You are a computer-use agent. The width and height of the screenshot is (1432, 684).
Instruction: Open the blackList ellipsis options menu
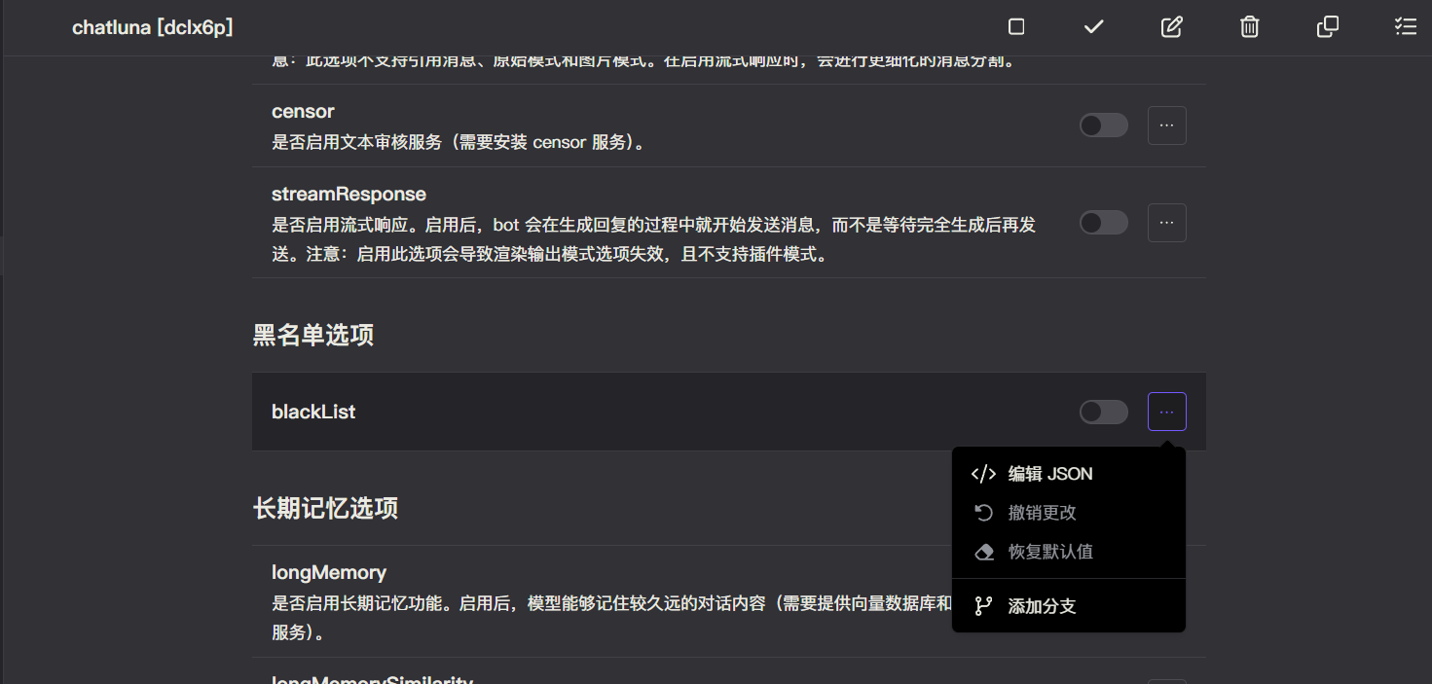coord(1166,412)
